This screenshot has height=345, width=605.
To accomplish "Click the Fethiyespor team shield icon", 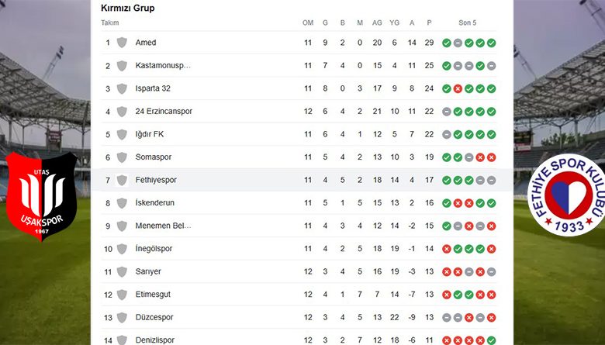I will click(122, 180).
